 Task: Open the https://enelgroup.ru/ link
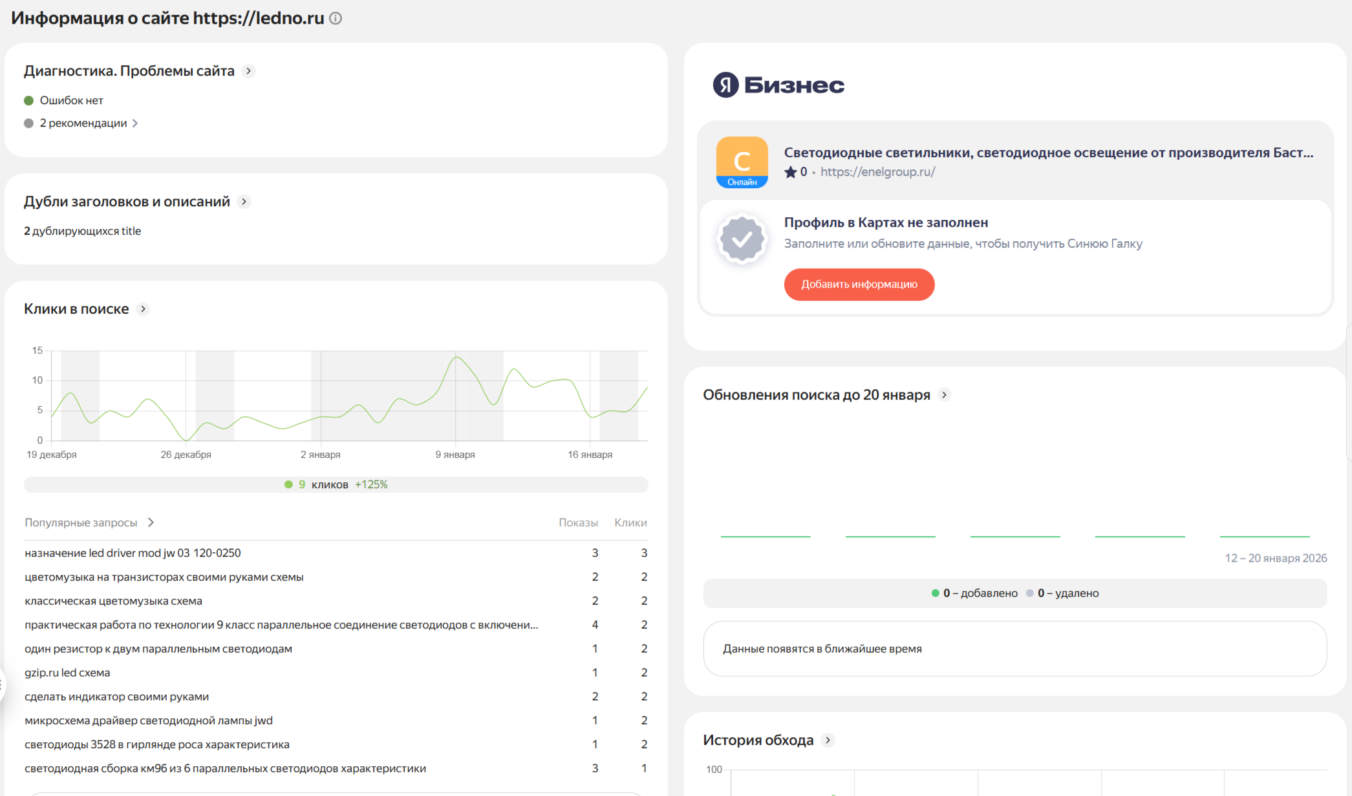pos(877,172)
